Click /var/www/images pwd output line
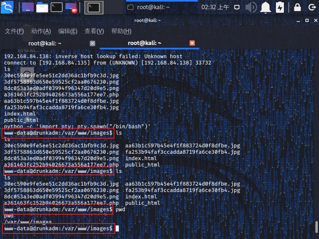319x239 pixels. point(28,222)
